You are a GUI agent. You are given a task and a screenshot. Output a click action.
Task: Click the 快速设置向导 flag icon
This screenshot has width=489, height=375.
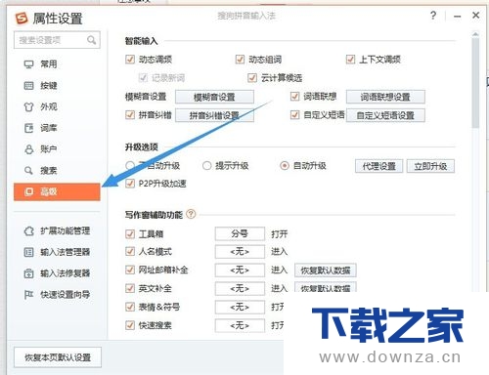28,295
